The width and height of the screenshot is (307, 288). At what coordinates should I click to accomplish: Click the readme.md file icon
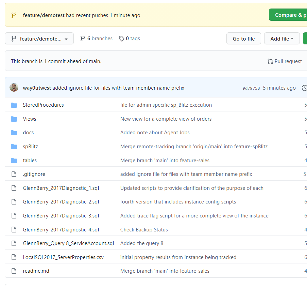pyautogui.click(x=14, y=271)
